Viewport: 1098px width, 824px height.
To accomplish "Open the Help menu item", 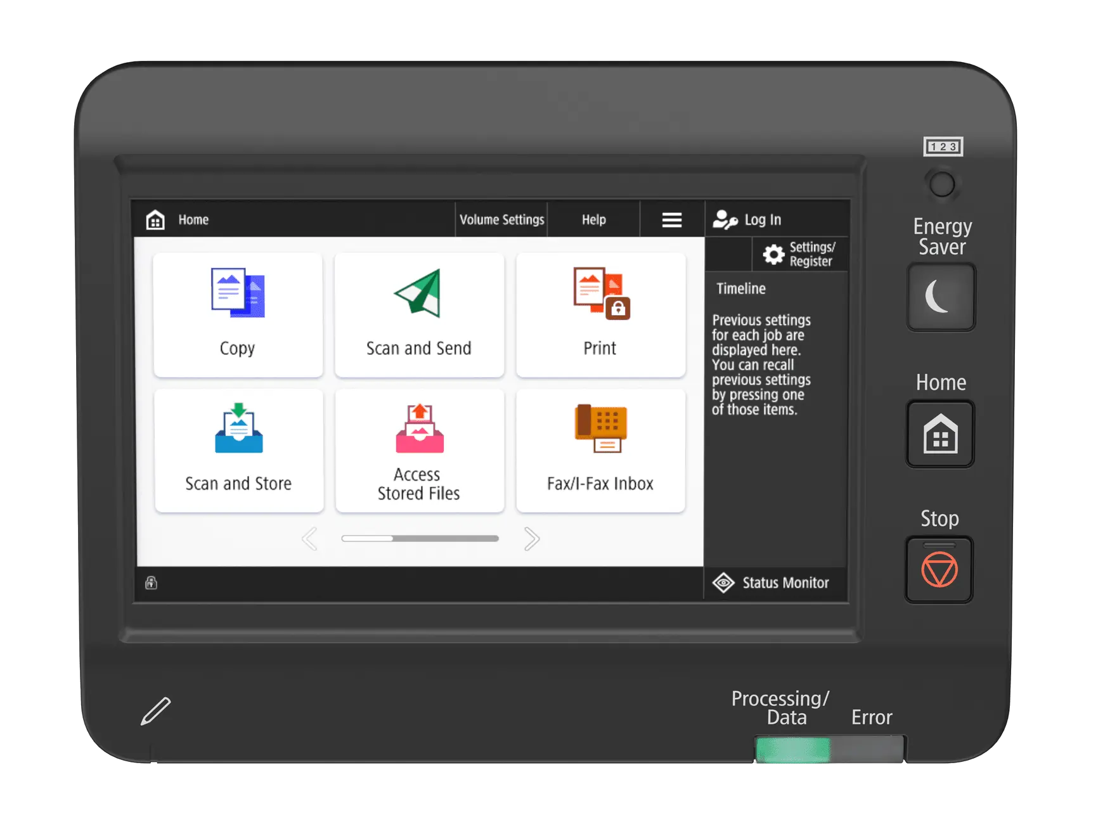I will pyautogui.click(x=593, y=220).
